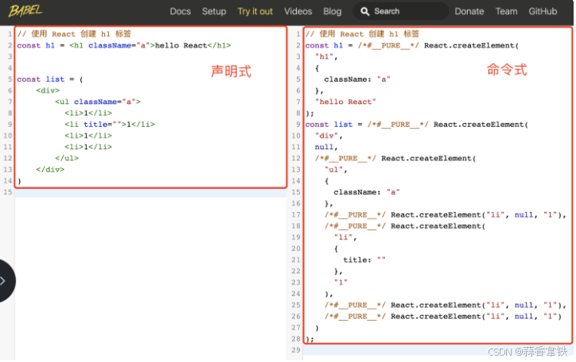The image size is (576, 362).
Task: Click the '<div>' opening tag line
Action: pyautogui.click(x=48, y=90)
